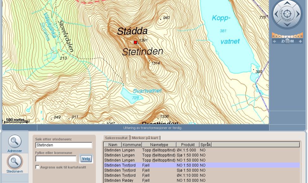The image size is (308, 183).
Task: Zoom in with the plus icon
Action: pos(300,41)
